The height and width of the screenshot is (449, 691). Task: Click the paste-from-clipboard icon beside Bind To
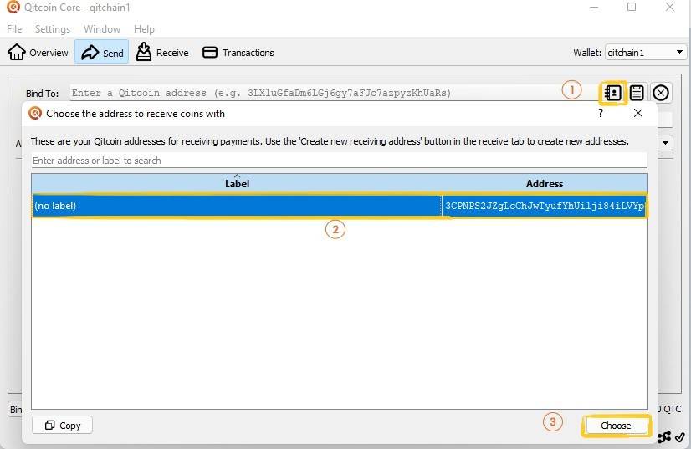click(637, 93)
